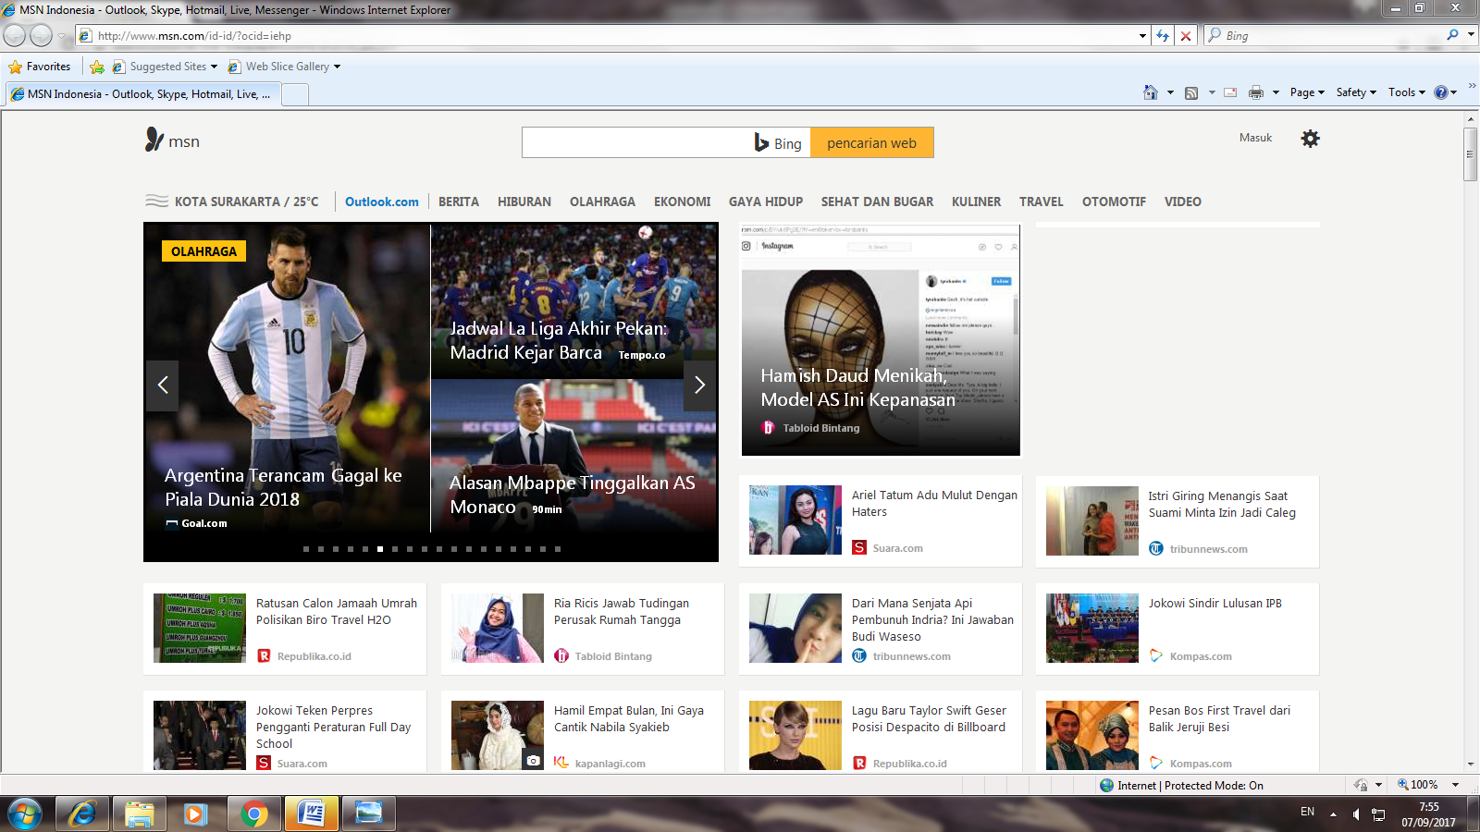Click the Kompas icon under Jokowi Sindir article
The height and width of the screenshot is (832, 1480).
(1155, 655)
